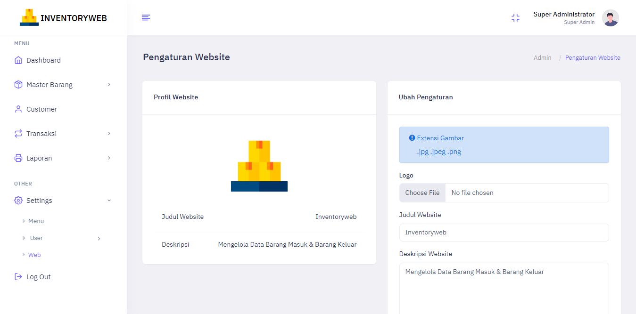This screenshot has width=636, height=314.
Task: Click inside the Judul Website input field
Action: point(504,232)
